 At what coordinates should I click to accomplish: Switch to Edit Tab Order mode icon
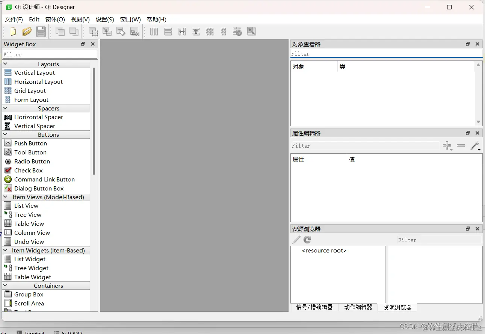click(134, 32)
